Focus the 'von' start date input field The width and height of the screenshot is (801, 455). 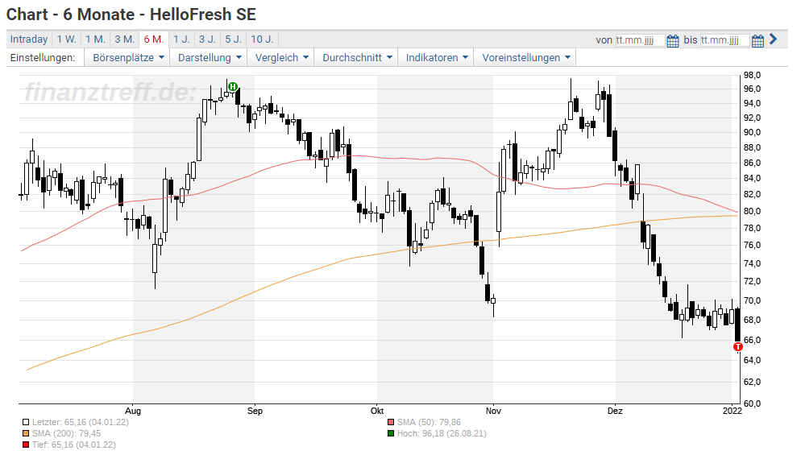pyautogui.click(x=640, y=39)
